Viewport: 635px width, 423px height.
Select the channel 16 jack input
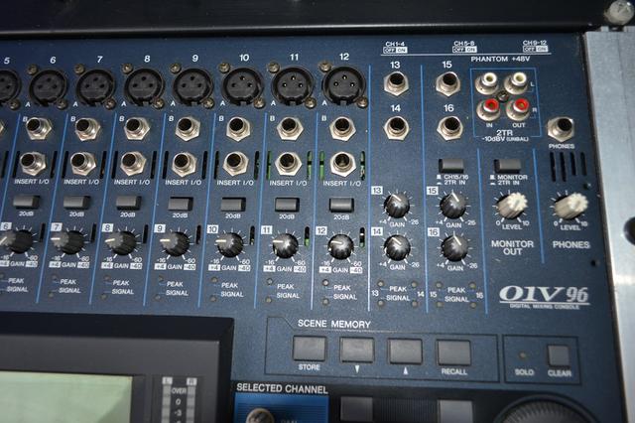[449, 127]
